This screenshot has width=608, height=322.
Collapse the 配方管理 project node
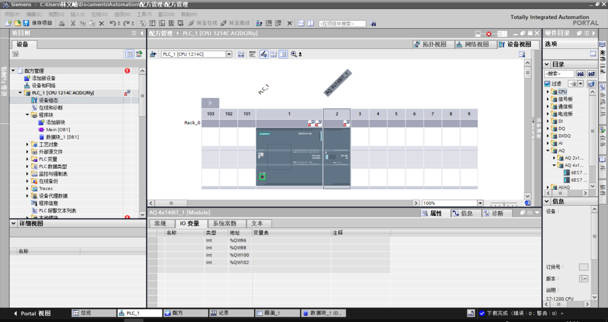(x=13, y=71)
